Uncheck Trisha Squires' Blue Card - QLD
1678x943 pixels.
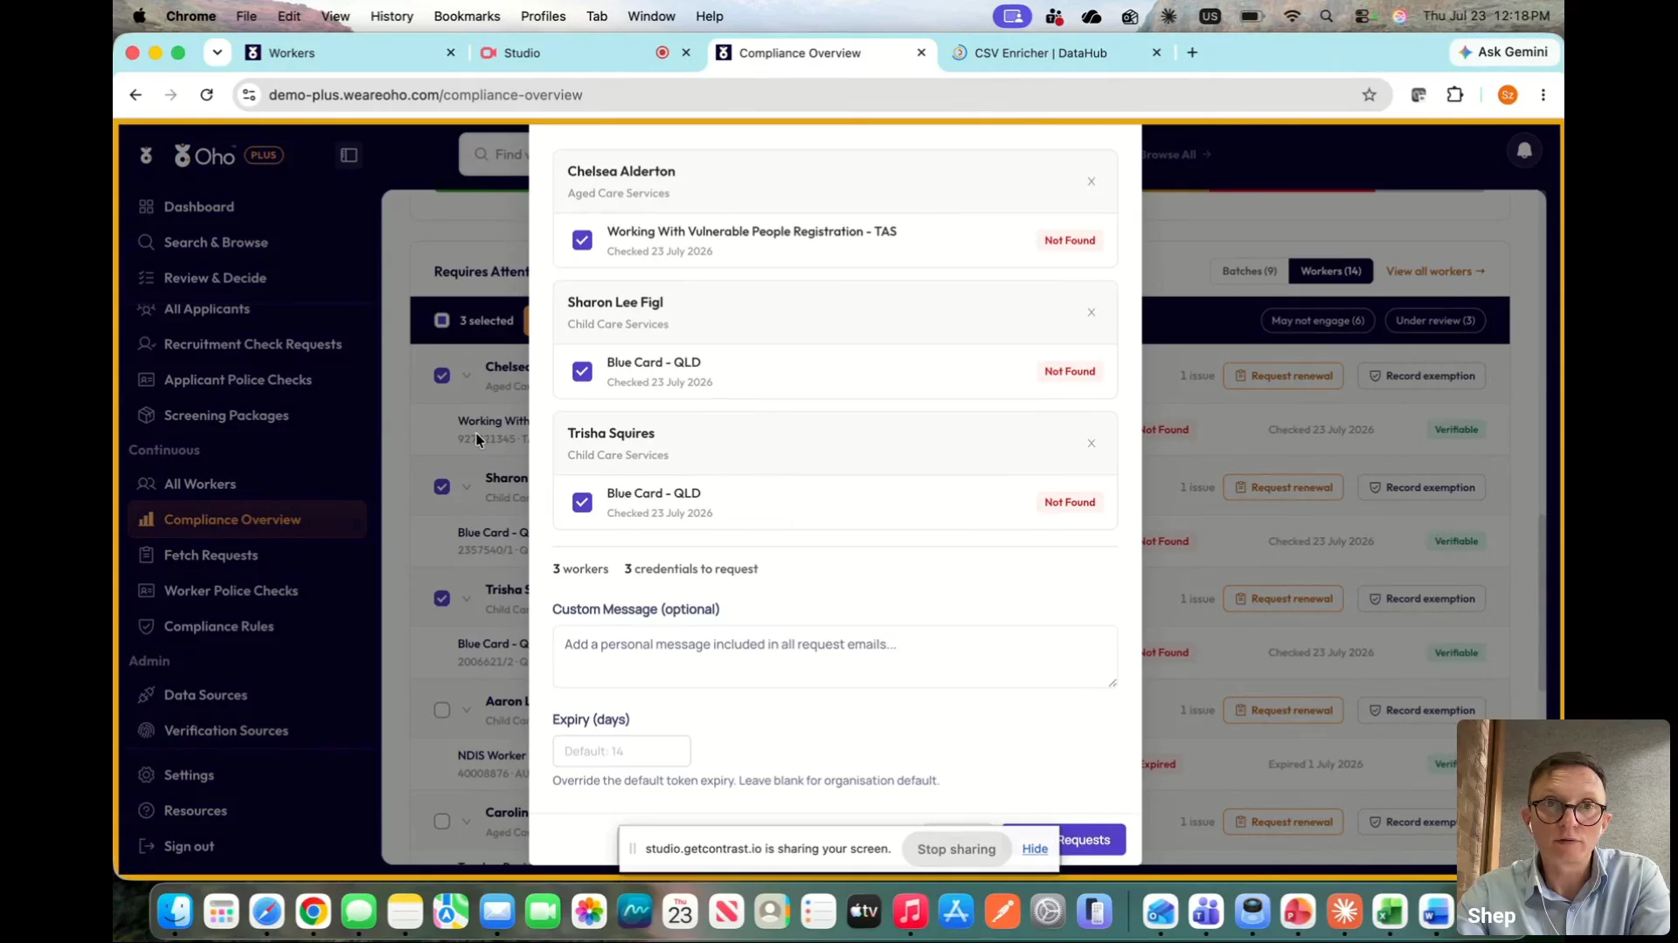pyautogui.click(x=582, y=502)
